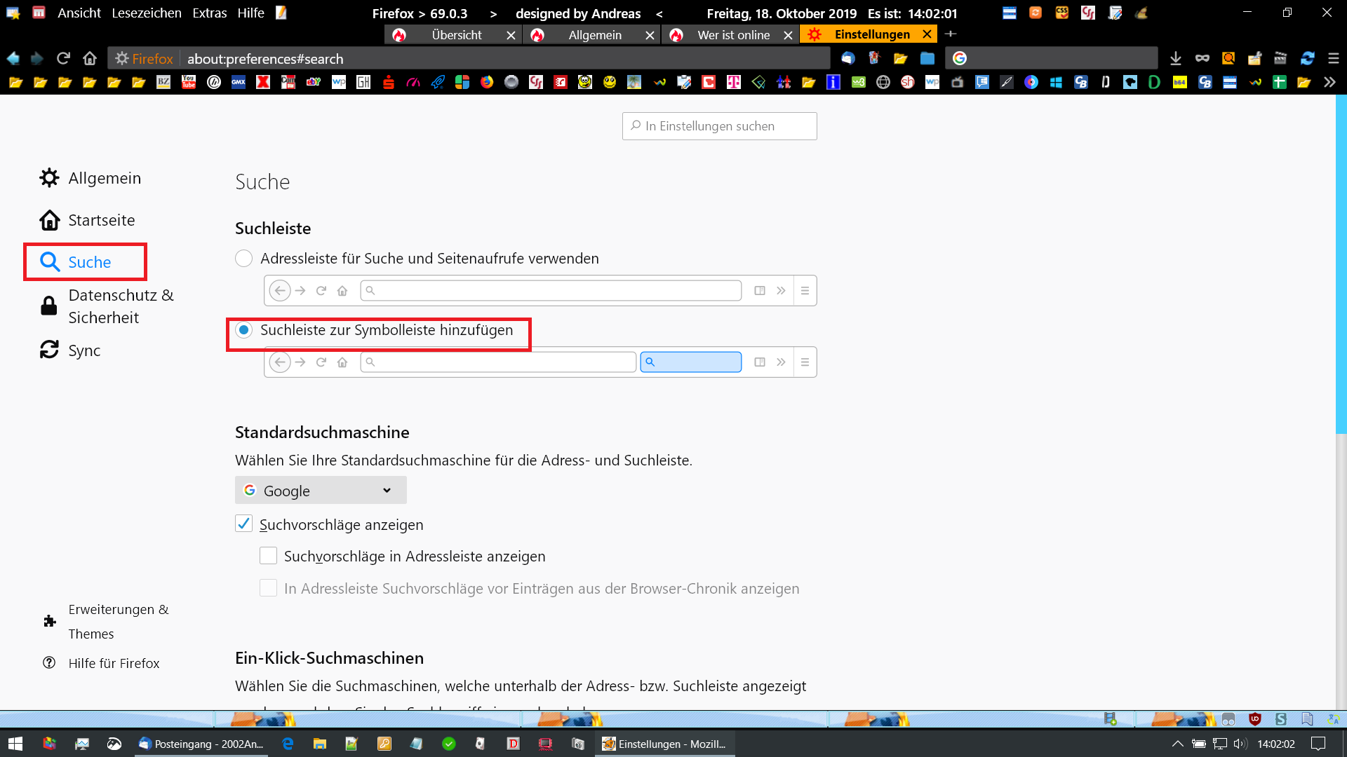1347x757 pixels.
Task: Show more bookmarks toolbar chevron
Action: click(x=1330, y=82)
